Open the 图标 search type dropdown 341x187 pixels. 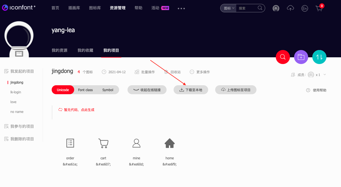click(x=228, y=8)
